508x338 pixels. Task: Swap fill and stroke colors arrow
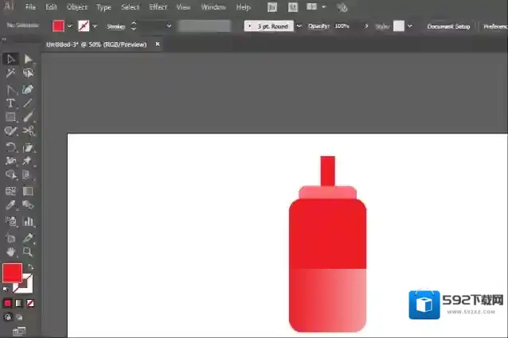(30, 266)
